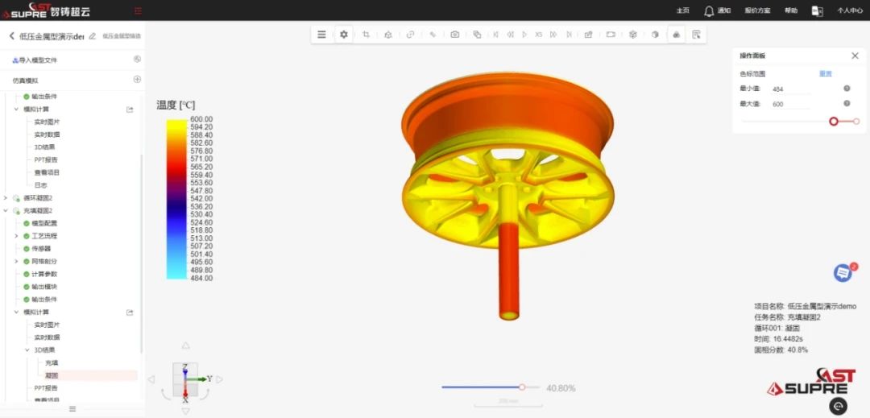Click the blue chat message bubble icon
The image size is (870, 418).
click(x=843, y=273)
